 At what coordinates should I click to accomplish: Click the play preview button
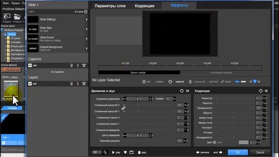click(116, 152)
